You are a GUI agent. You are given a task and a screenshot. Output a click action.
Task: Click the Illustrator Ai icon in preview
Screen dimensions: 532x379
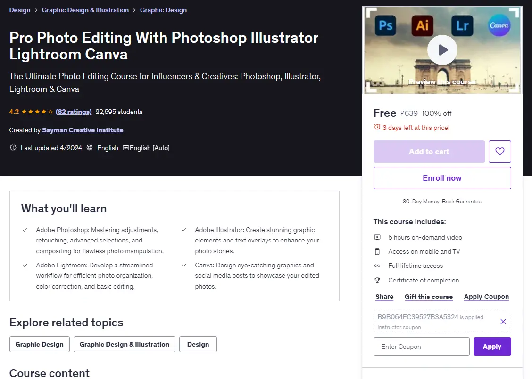pos(423,25)
